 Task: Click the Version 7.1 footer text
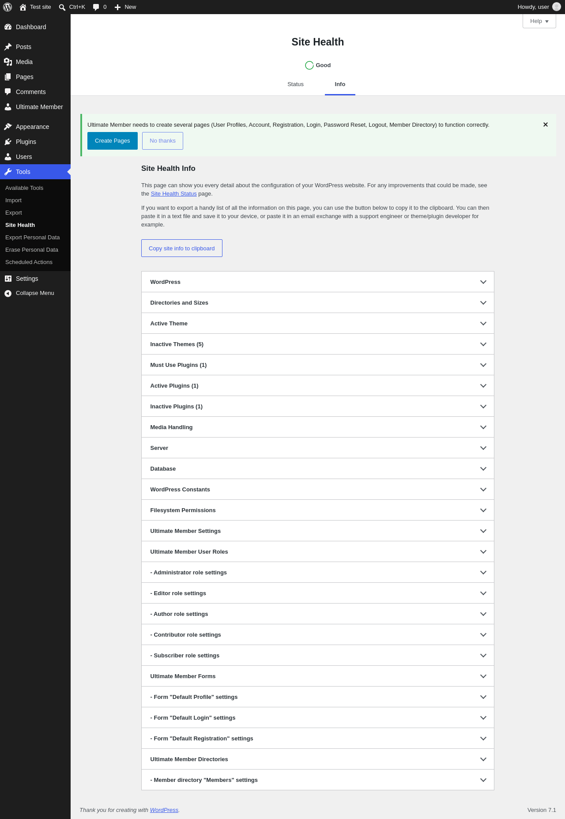click(542, 810)
